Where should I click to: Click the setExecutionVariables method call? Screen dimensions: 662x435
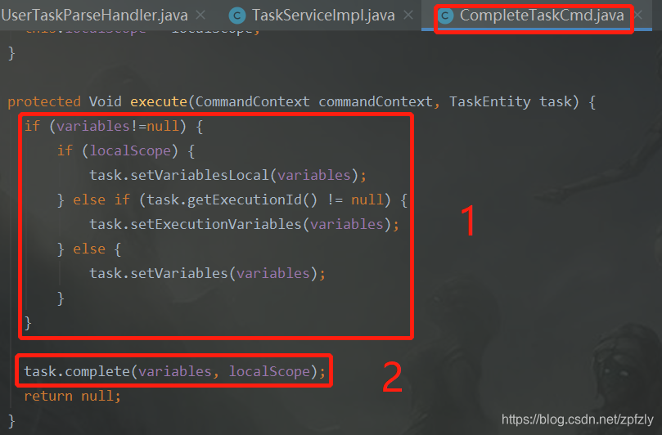click(216, 224)
